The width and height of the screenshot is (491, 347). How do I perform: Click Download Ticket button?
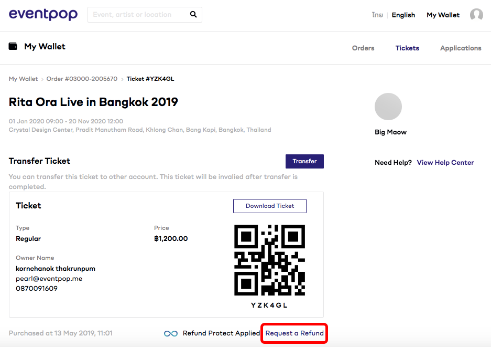click(x=270, y=206)
